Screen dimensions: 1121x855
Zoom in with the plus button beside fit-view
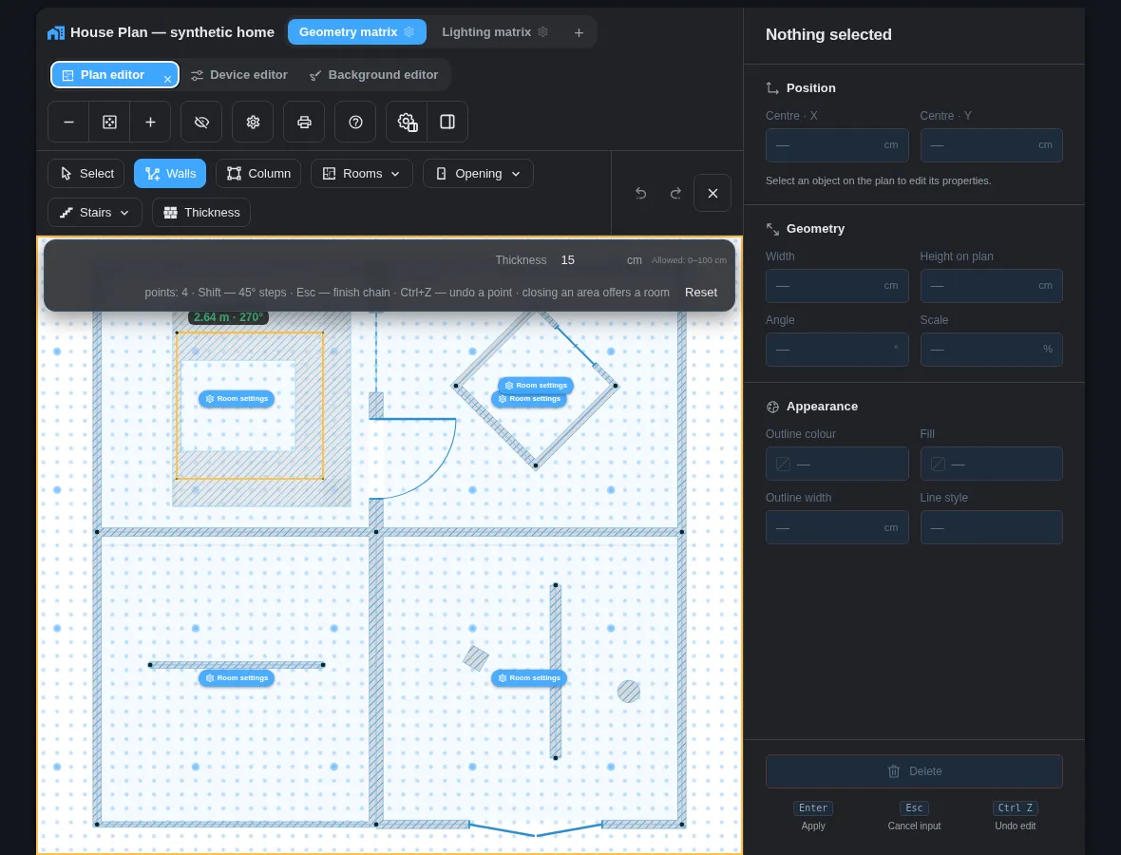150,123
